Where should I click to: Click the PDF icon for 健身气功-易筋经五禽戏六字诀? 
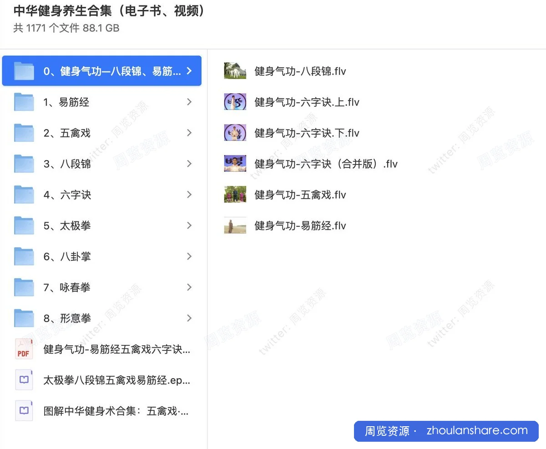[24, 349]
